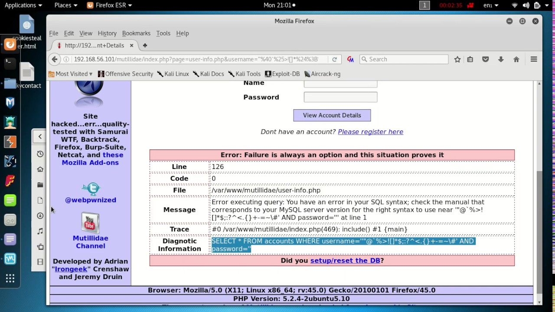Click the URL address bar
Image resolution: width=555 pixels, height=312 pixels.
[196, 59]
